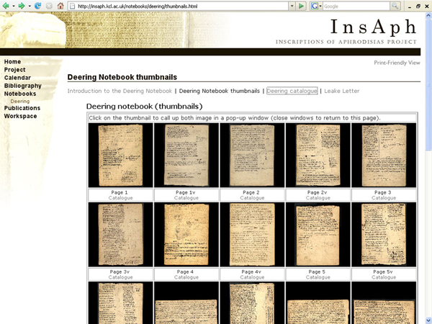Switch to Introduction to the Deering Notebook
The width and height of the screenshot is (432, 324).
point(120,91)
